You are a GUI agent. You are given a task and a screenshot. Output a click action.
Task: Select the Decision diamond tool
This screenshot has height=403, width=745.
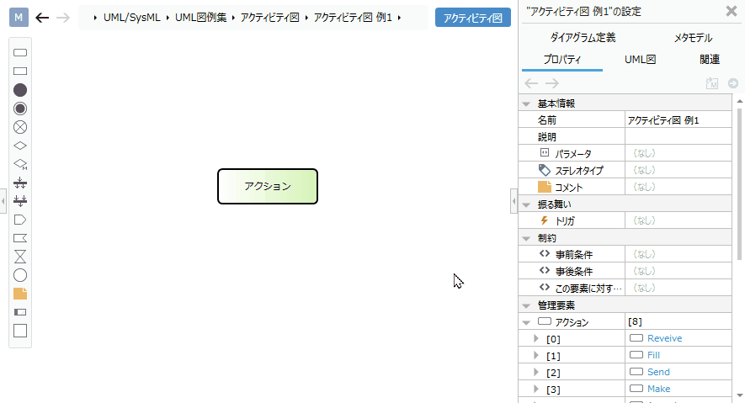tap(20, 146)
